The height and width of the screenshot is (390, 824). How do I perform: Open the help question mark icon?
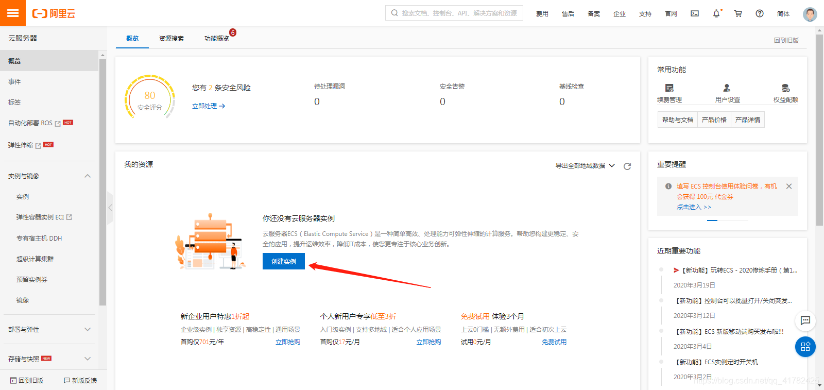pos(760,13)
